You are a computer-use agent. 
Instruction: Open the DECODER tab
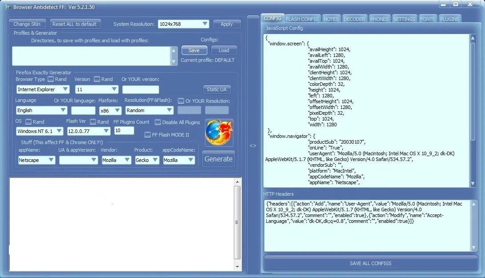(x=354, y=19)
